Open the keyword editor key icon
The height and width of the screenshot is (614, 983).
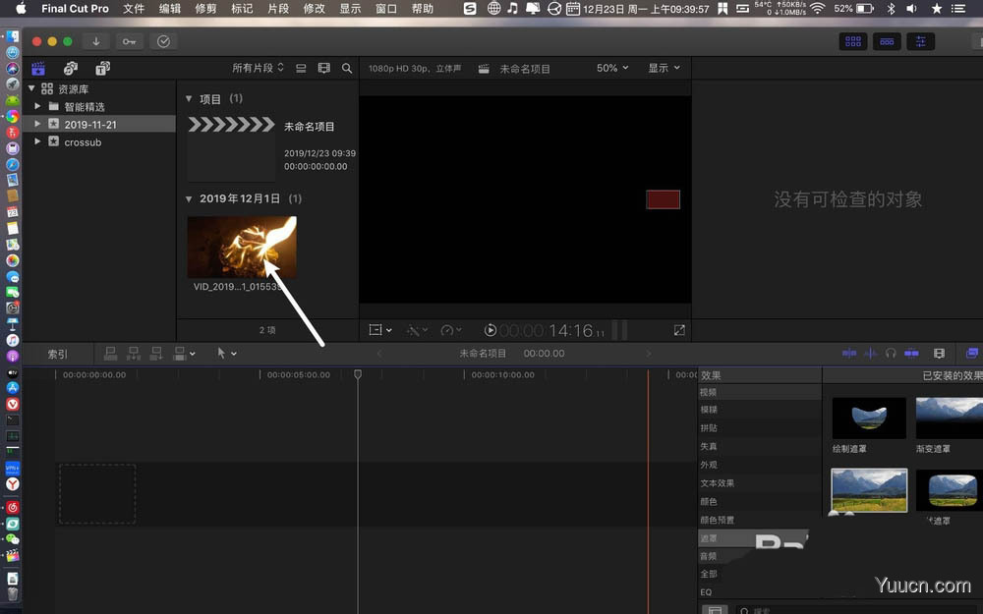coord(129,41)
